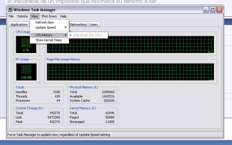Close the Windows Task Manager window
232x145 pixels.
[220, 10]
